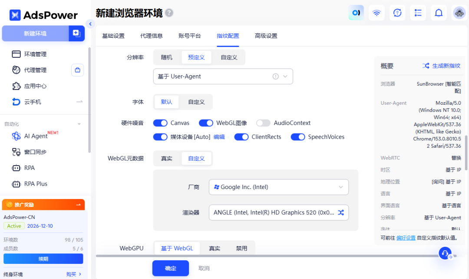
Task: Toggle the ClientRects switch
Action: pos(241,137)
